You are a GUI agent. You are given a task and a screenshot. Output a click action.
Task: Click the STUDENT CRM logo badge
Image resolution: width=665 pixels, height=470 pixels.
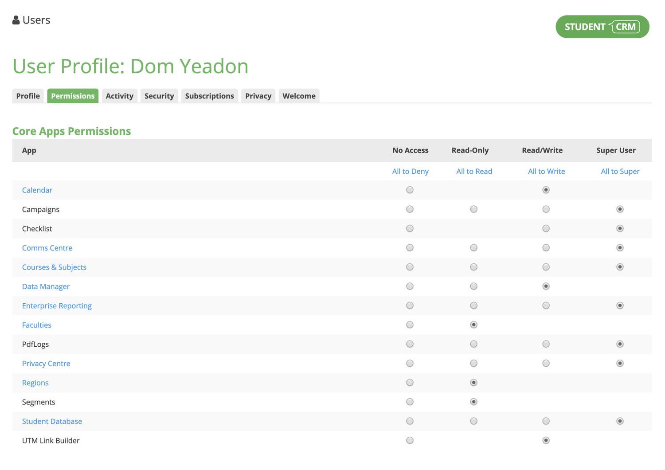[x=602, y=27]
